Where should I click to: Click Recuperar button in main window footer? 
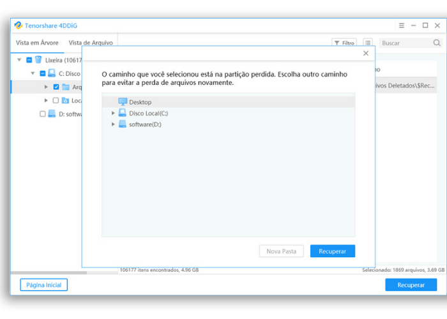coord(411,285)
